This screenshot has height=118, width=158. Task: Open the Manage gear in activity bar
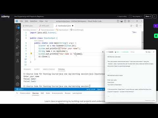click(x=17, y=84)
